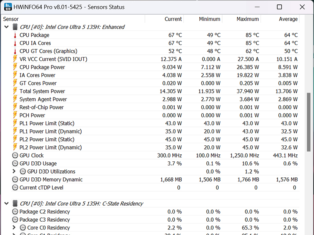The image size is (314, 235).
Task: Click the lightning bolt icon for Total System Power
Action: 15,91
